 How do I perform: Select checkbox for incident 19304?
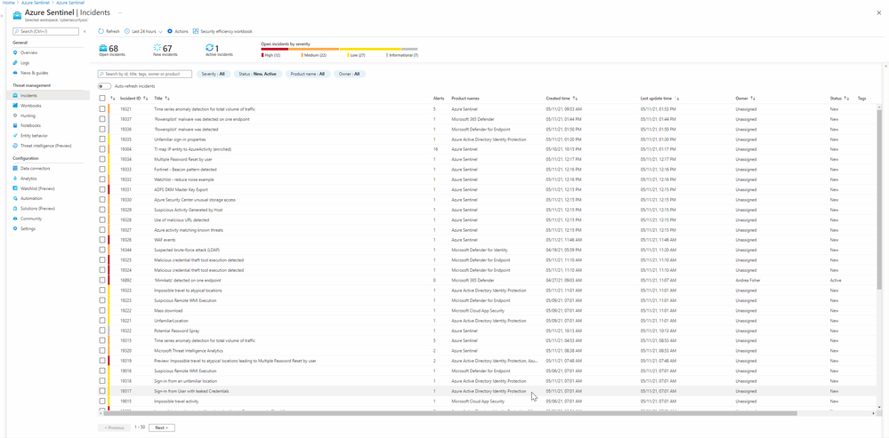102,149
